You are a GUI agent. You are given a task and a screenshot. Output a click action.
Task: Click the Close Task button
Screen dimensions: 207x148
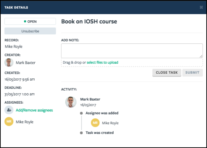(167, 73)
